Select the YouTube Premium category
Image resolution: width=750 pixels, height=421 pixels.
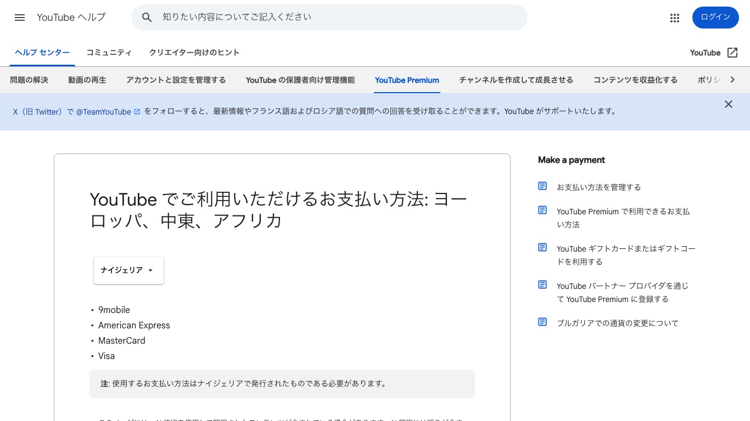tap(407, 80)
